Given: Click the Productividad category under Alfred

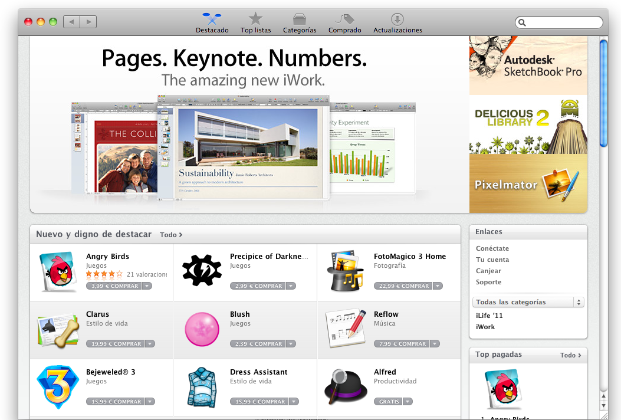Looking at the screenshot, I should tap(395, 381).
